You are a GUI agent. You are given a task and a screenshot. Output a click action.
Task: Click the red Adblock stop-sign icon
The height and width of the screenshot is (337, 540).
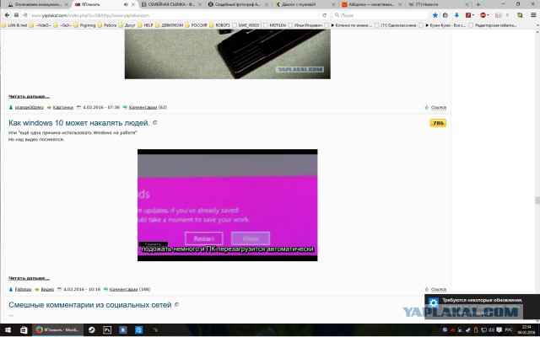(x=483, y=15)
